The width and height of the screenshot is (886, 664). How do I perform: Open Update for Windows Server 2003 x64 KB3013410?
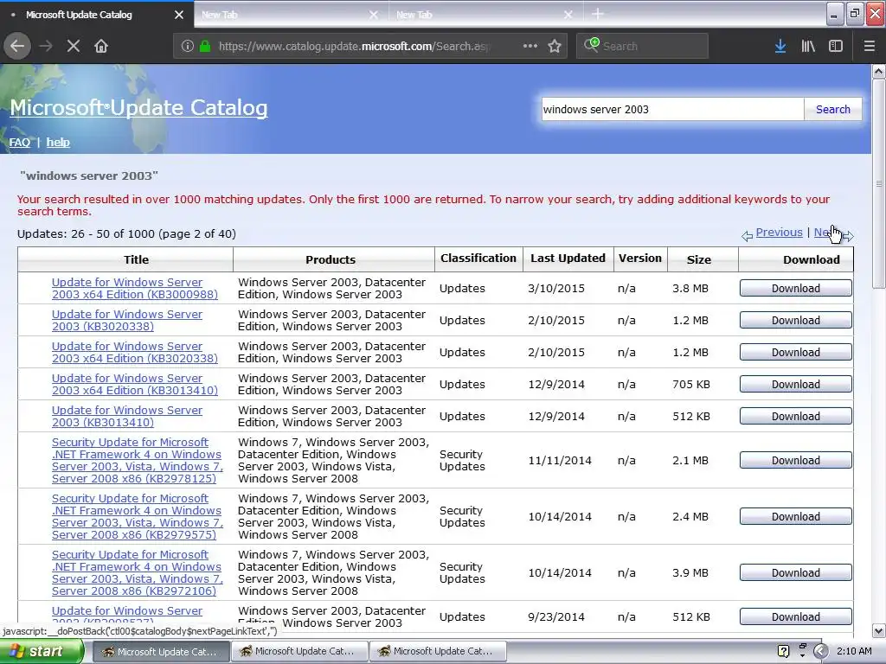tap(134, 385)
